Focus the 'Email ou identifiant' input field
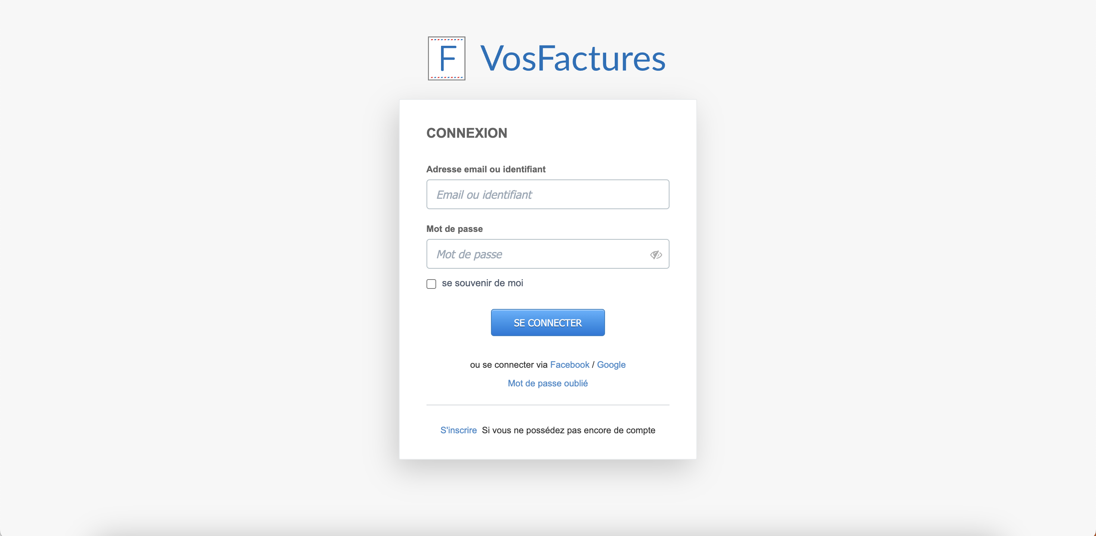 [x=548, y=194]
